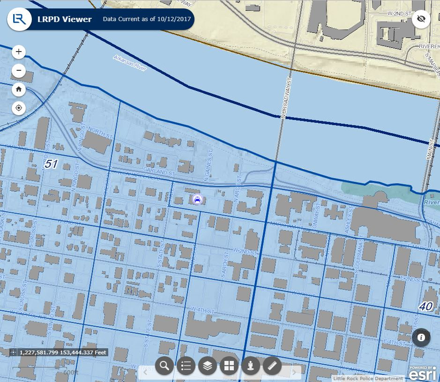Open the Legend widget
This screenshot has width=440, height=382.
point(186,366)
